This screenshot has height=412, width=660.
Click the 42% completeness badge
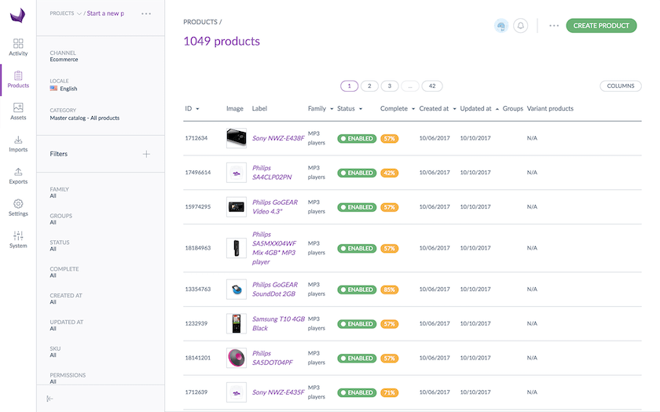[x=390, y=173]
